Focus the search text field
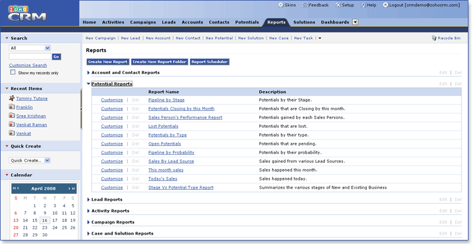This screenshot has height=244, width=472. (x=30, y=57)
